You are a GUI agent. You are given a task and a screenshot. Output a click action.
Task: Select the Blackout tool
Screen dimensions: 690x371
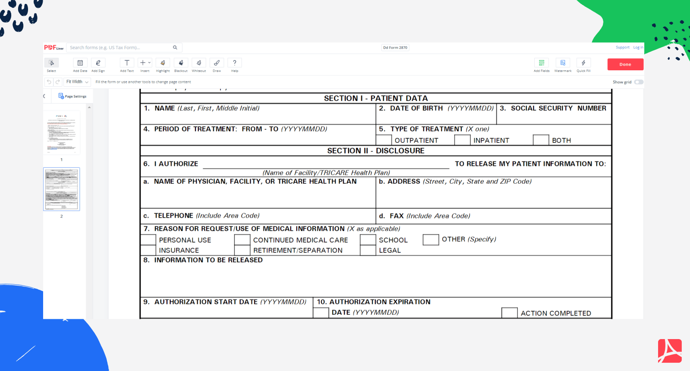[181, 65]
